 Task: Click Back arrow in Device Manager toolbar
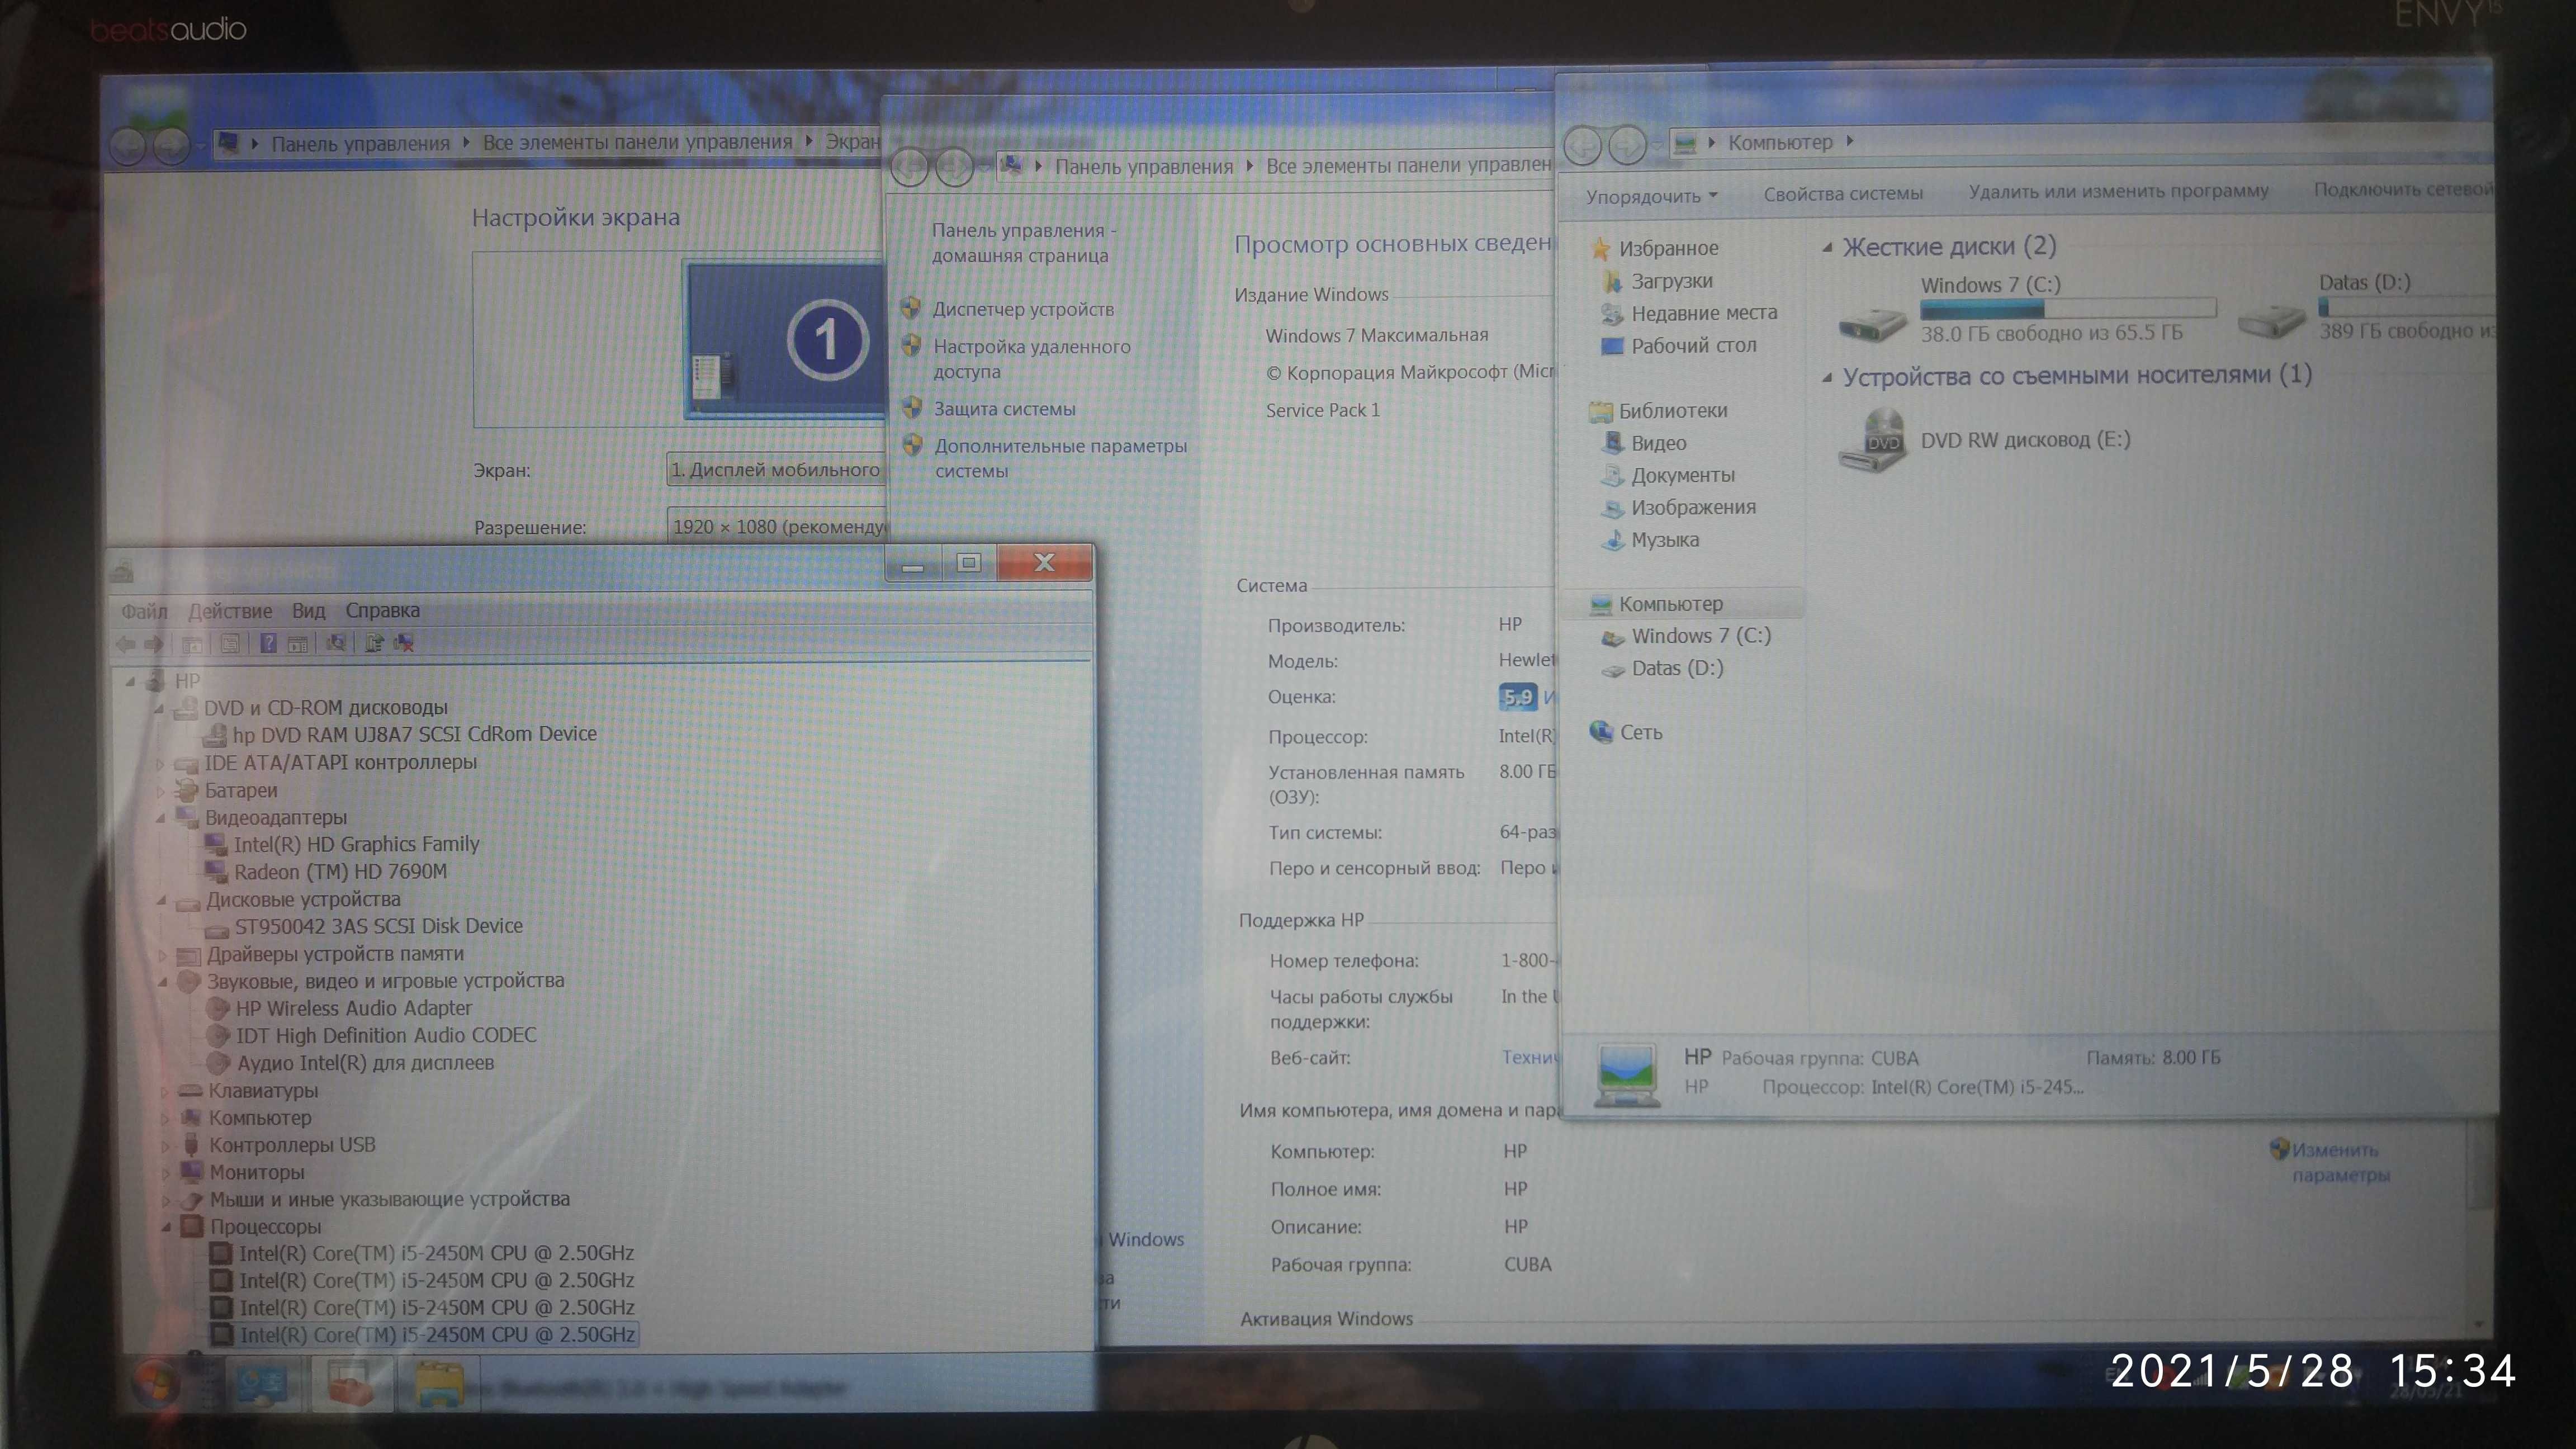coord(125,644)
